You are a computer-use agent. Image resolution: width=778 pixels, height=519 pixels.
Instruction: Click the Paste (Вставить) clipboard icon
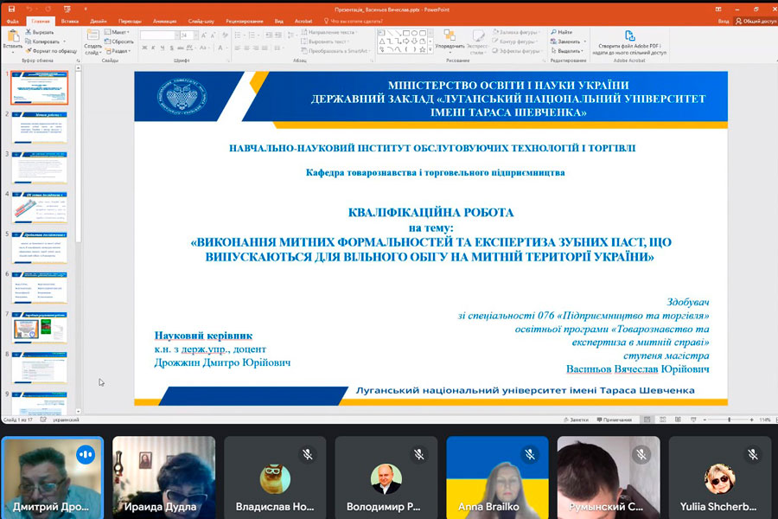coord(12,37)
